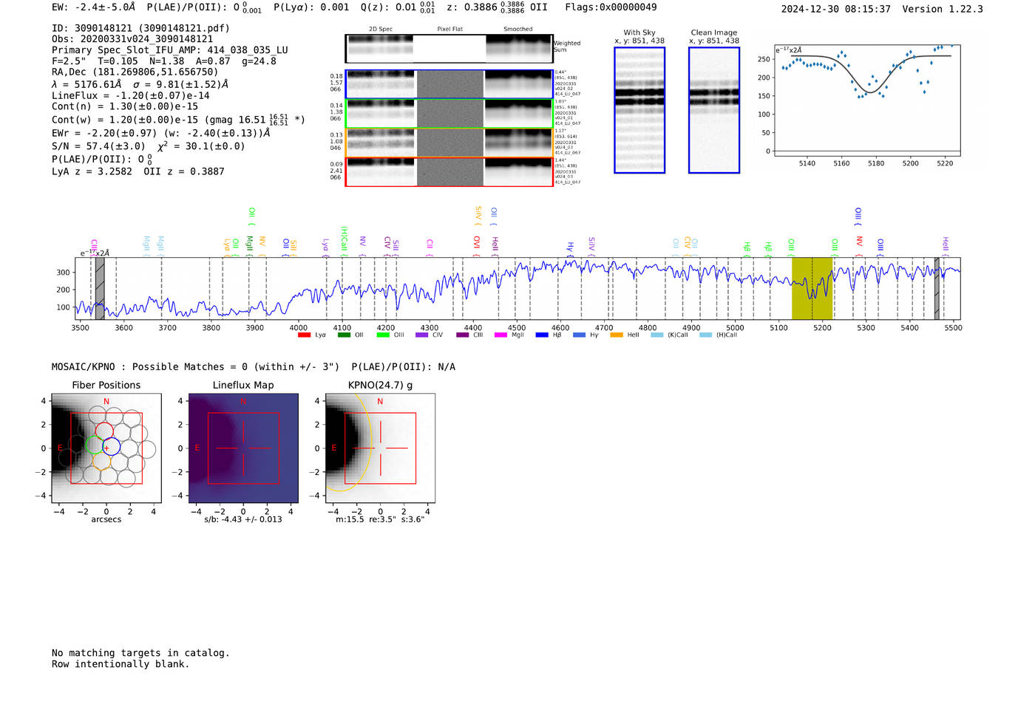Click the orange fiber circle in Fiber Positions
The height and width of the screenshot is (704, 1035).
click(101, 461)
